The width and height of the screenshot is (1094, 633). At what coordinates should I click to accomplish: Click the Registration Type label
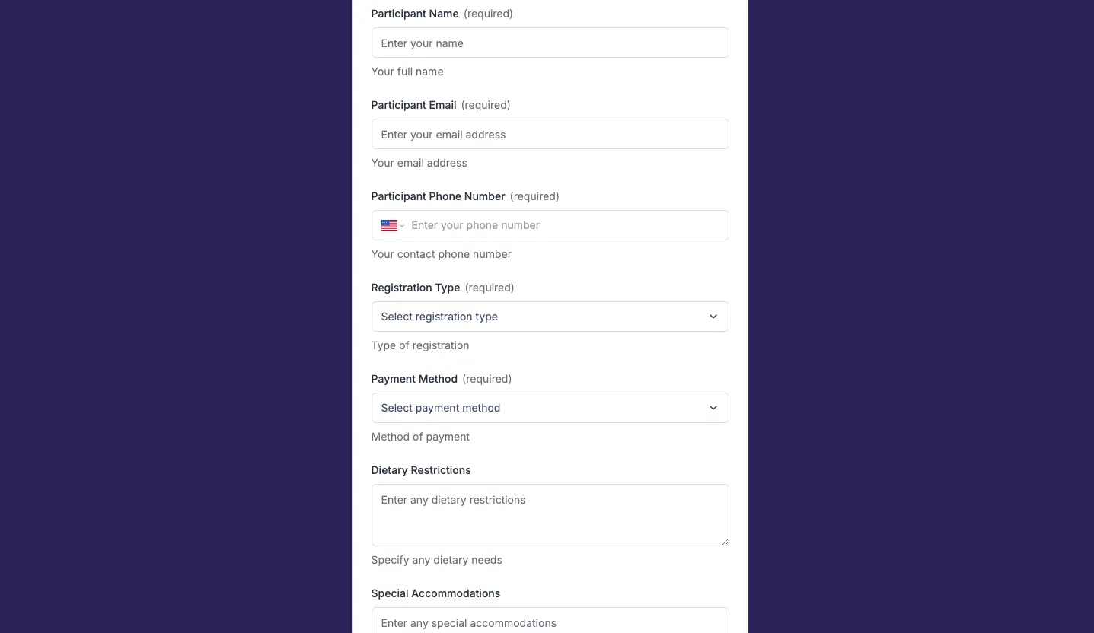(x=416, y=288)
